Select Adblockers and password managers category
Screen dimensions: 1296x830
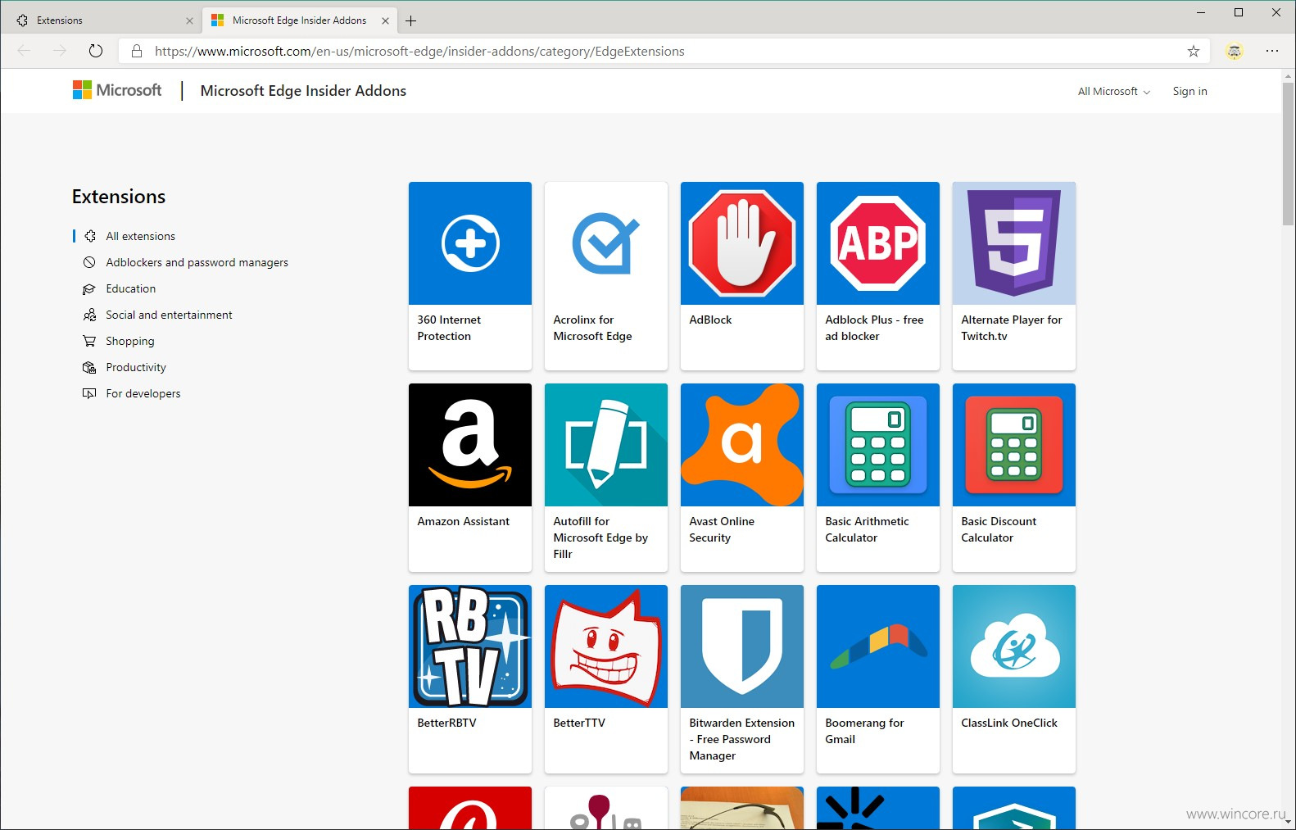(x=197, y=262)
